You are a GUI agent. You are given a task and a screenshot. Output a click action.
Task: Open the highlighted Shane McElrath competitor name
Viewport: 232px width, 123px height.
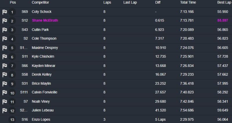pos(45,20)
